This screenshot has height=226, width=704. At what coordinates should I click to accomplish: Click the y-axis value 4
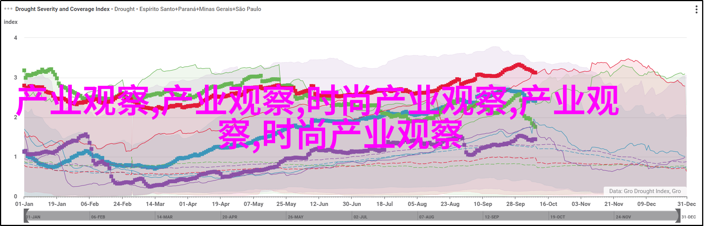16,38
